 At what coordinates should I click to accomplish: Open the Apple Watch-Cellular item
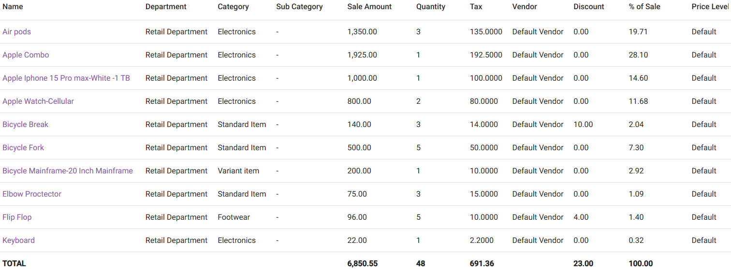[38, 101]
